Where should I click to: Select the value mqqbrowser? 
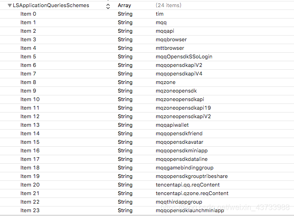coord(171,39)
